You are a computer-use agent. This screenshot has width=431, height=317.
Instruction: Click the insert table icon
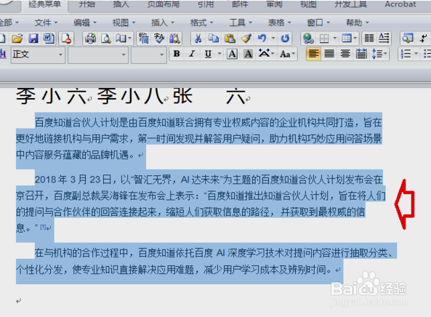tap(346, 39)
